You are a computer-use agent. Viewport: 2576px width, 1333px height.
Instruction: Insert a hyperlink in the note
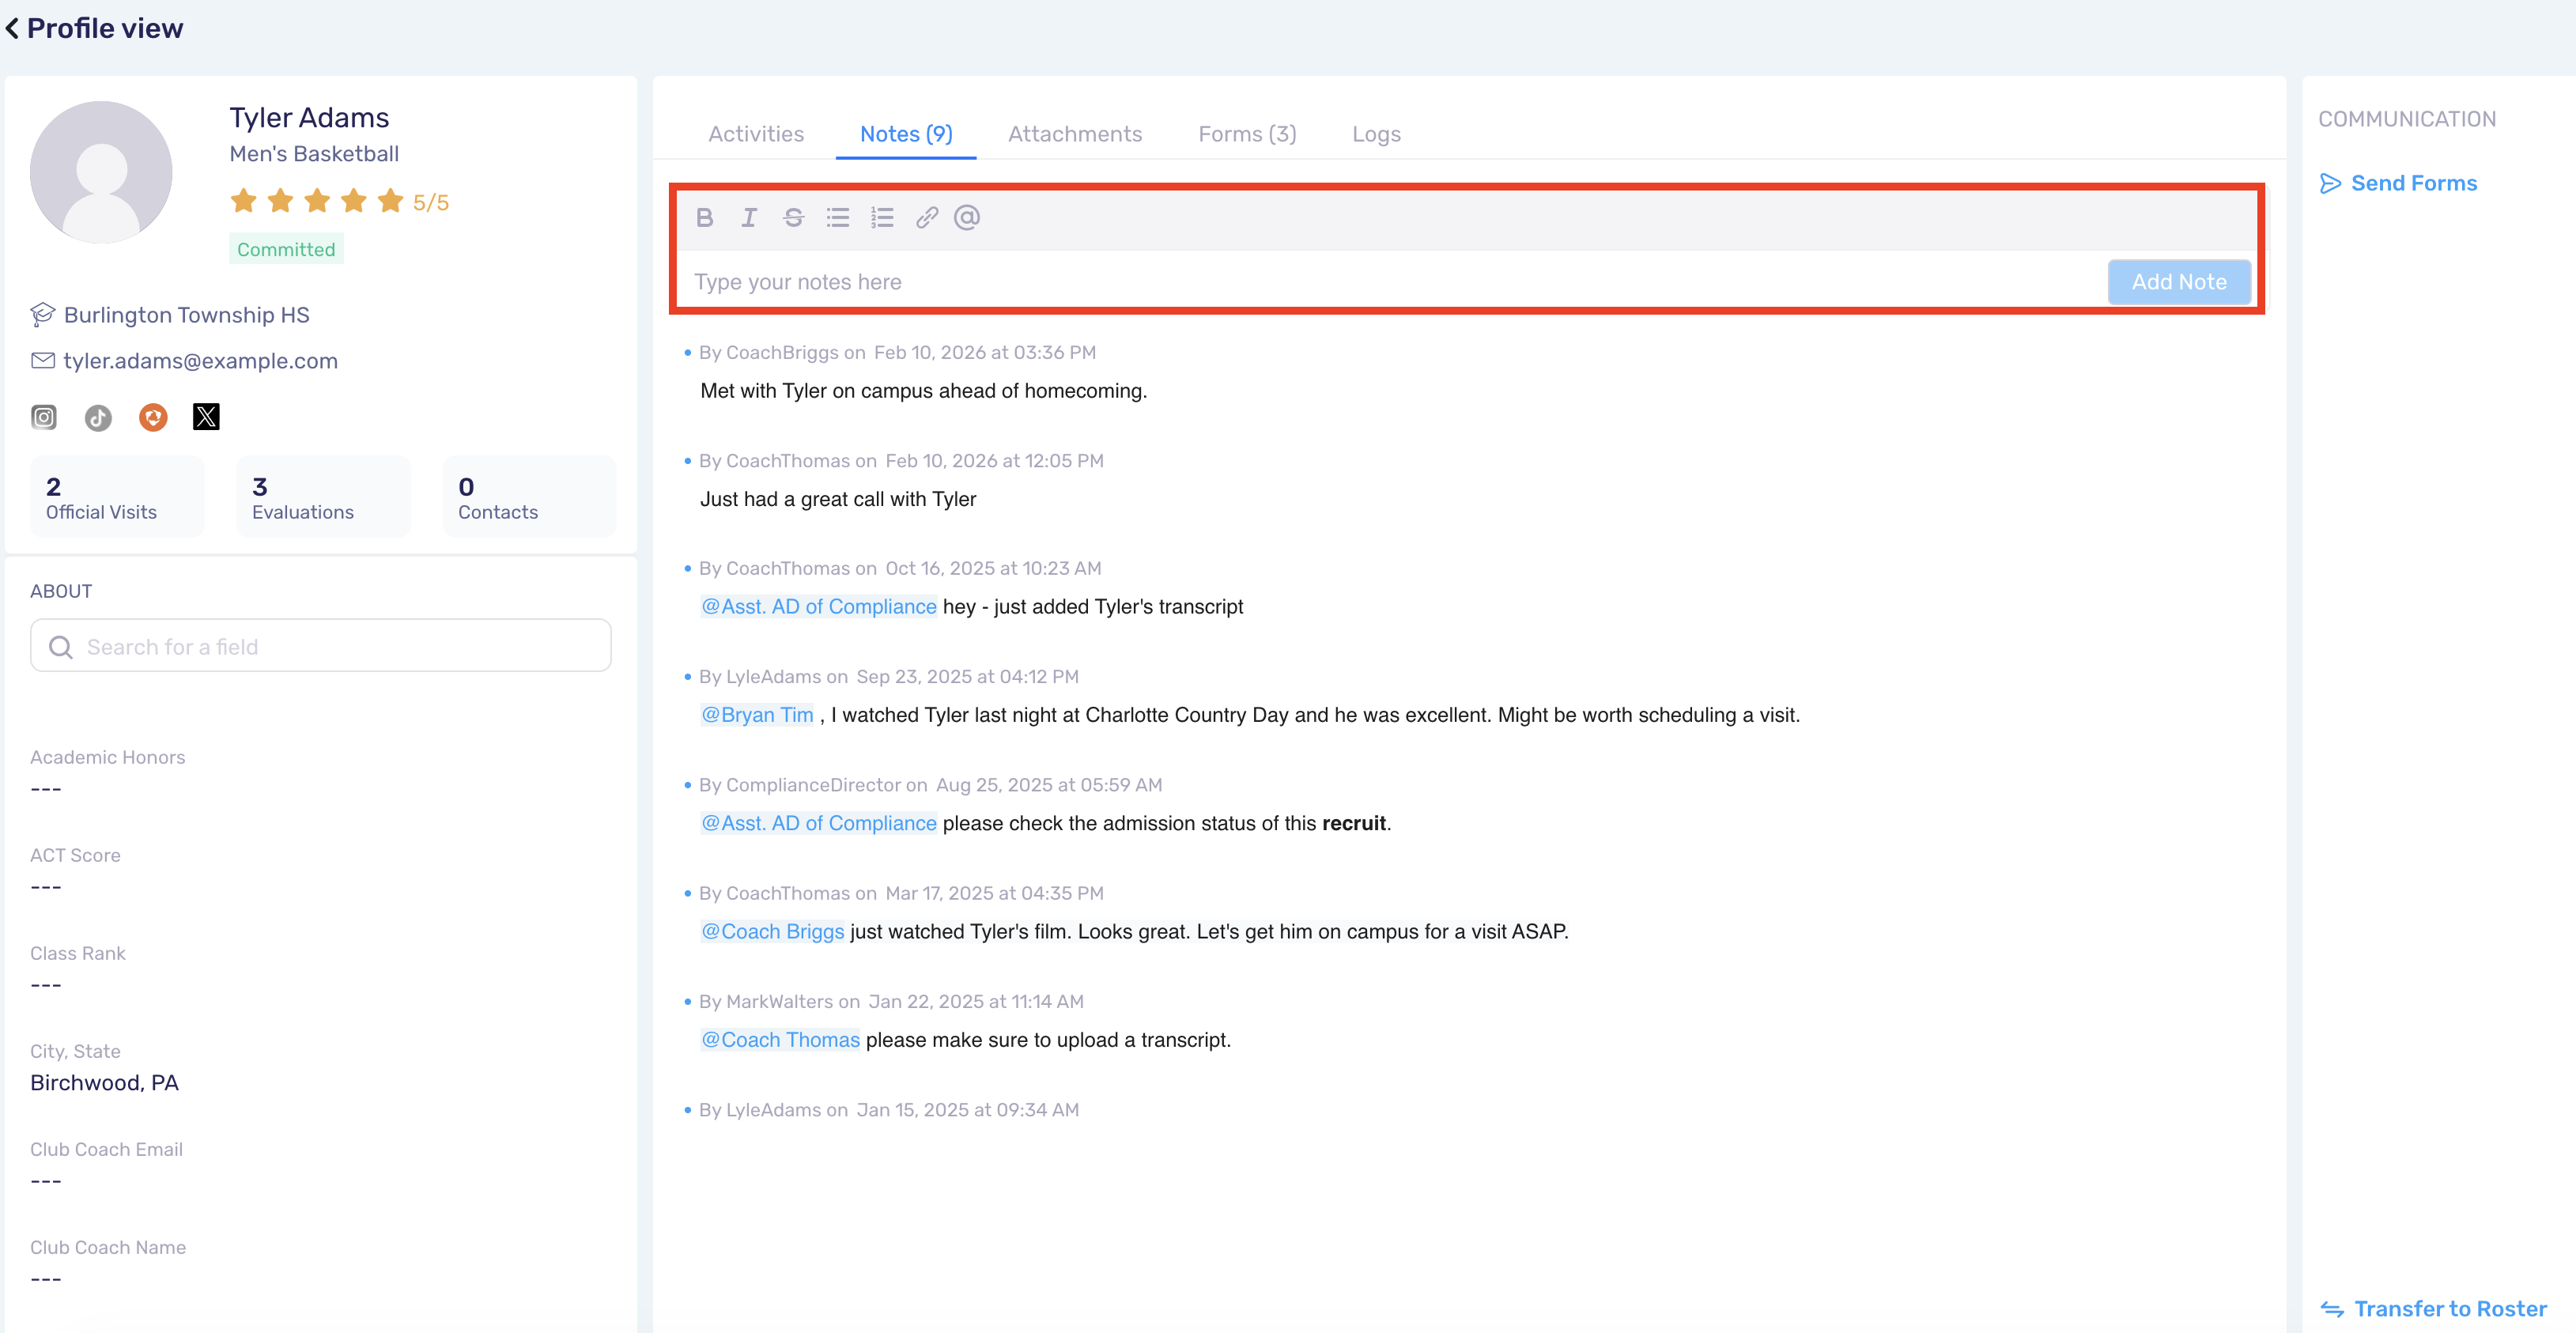click(927, 217)
